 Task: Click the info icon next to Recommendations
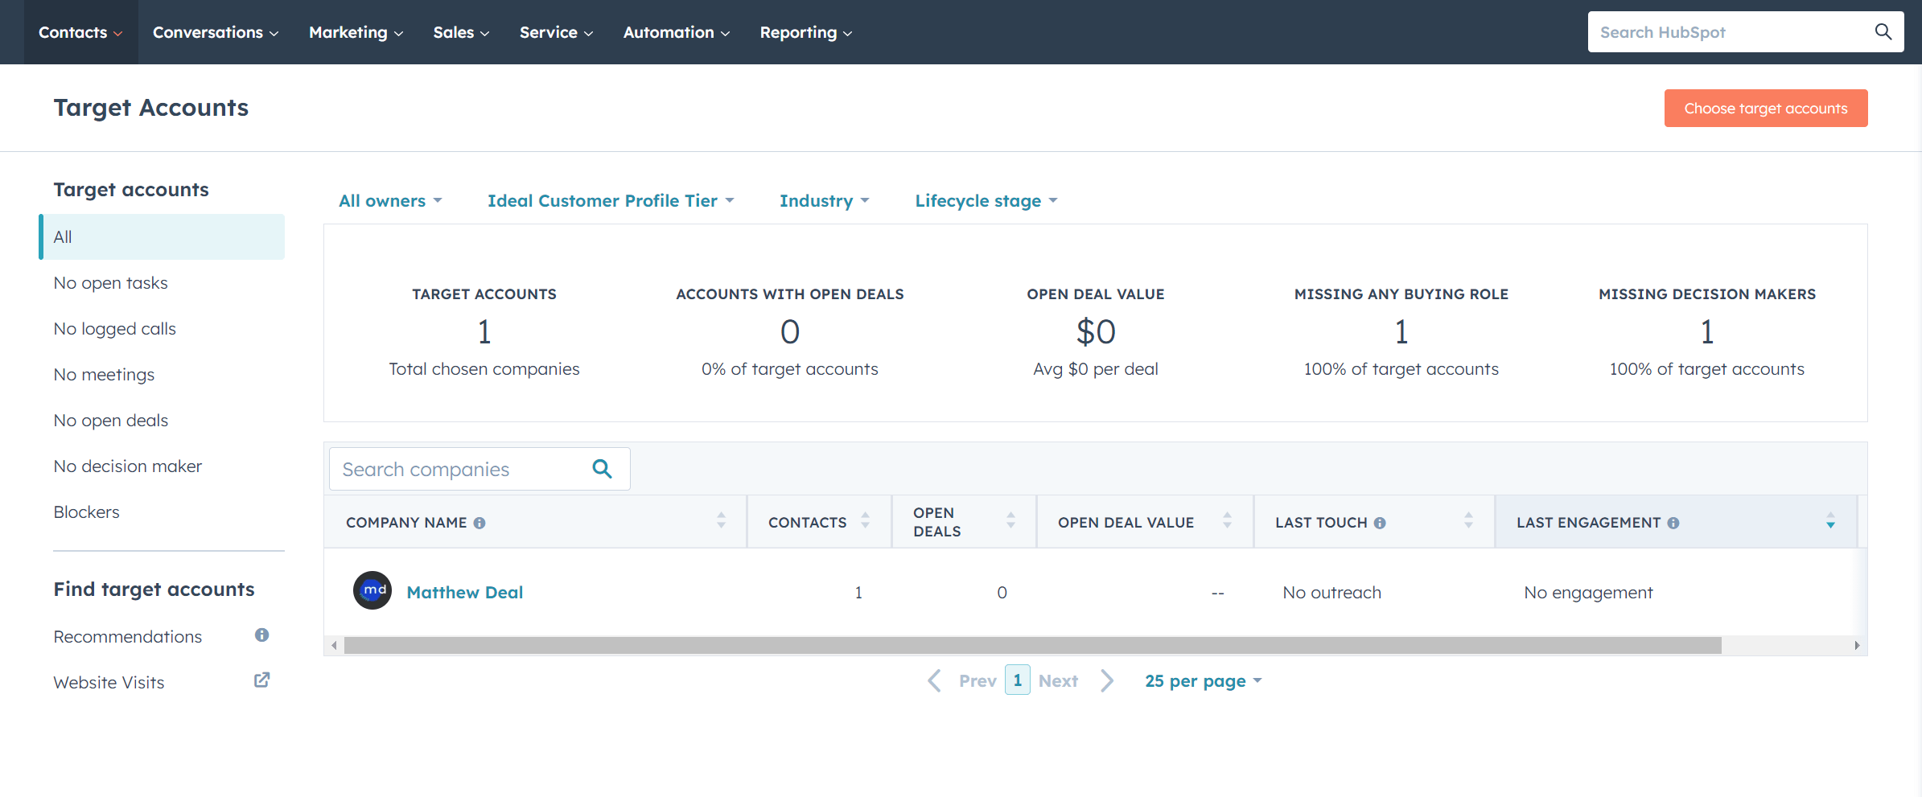[x=261, y=635]
